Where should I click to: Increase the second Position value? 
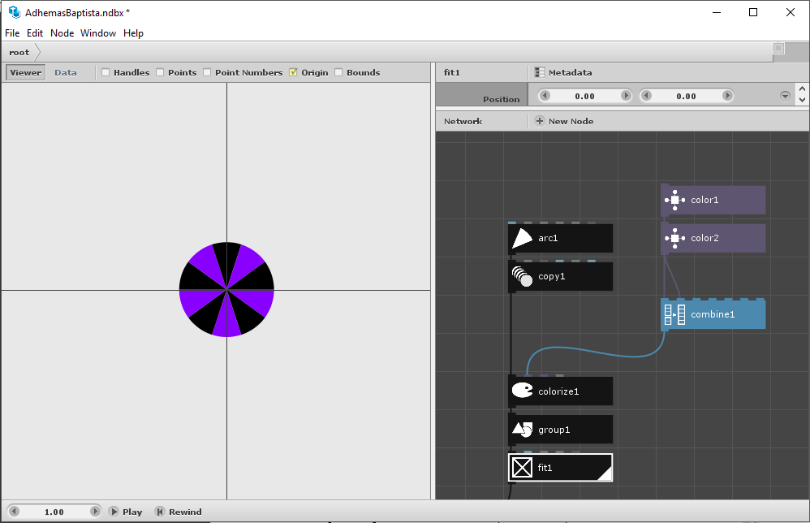[727, 96]
